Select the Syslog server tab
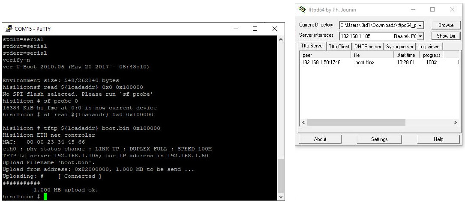 (x=399, y=47)
